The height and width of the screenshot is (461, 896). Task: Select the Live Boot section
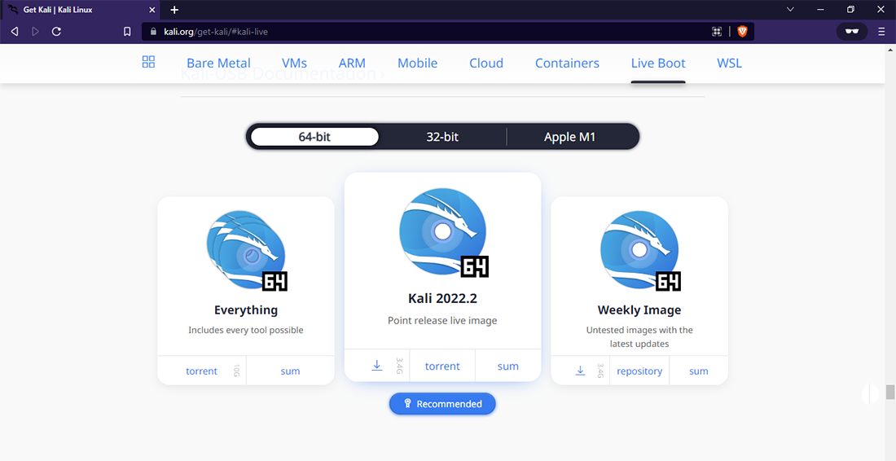click(x=658, y=63)
